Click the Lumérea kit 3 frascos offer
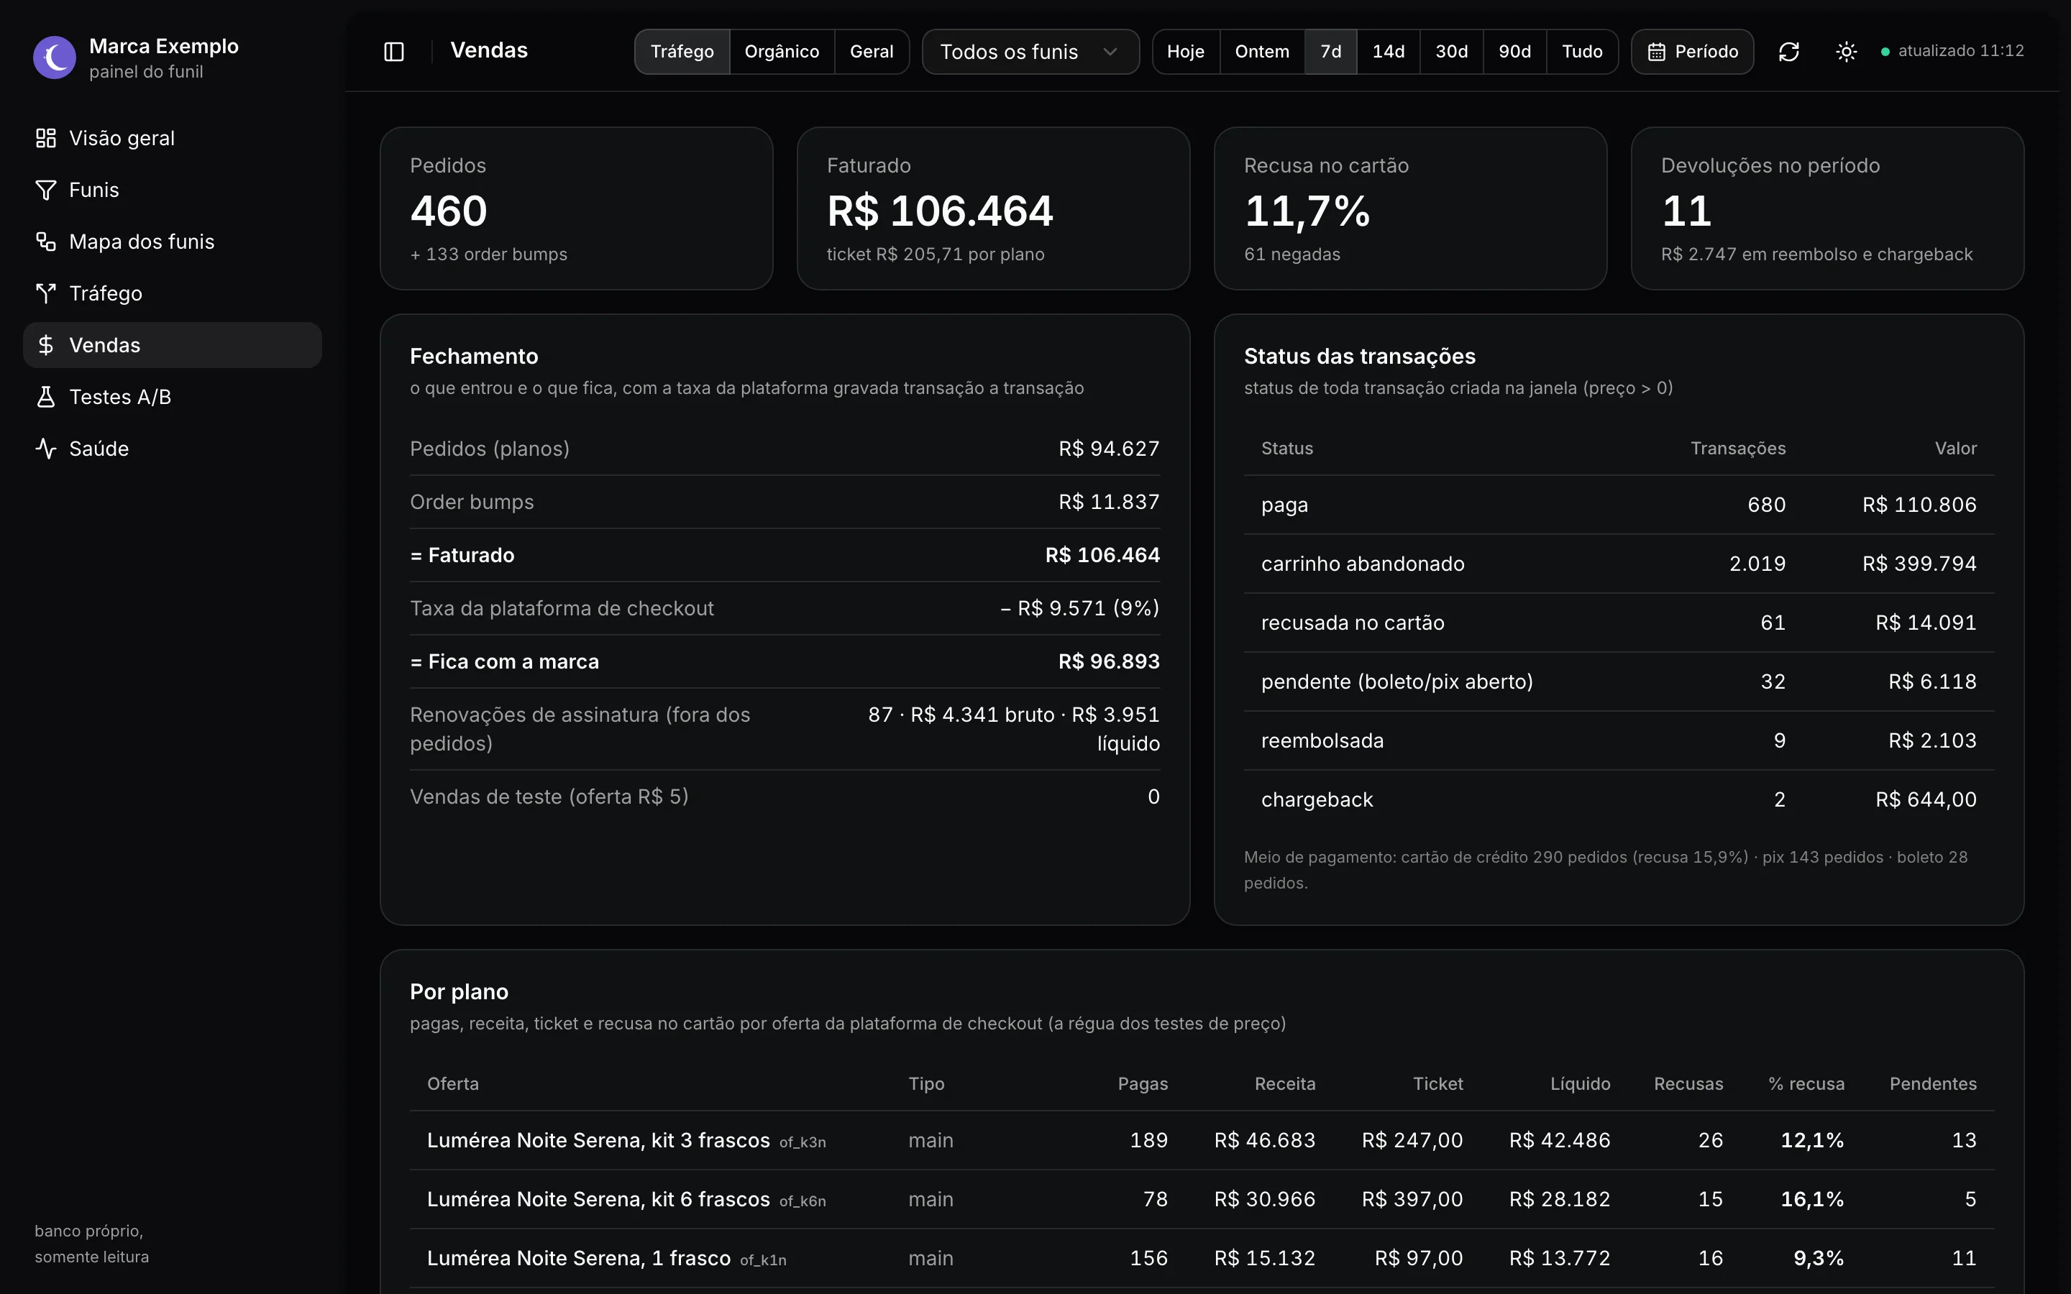The image size is (2071, 1294). click(x=598, y=1140)
